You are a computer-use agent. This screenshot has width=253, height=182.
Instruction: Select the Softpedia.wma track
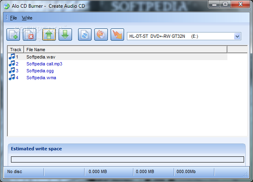41,78
